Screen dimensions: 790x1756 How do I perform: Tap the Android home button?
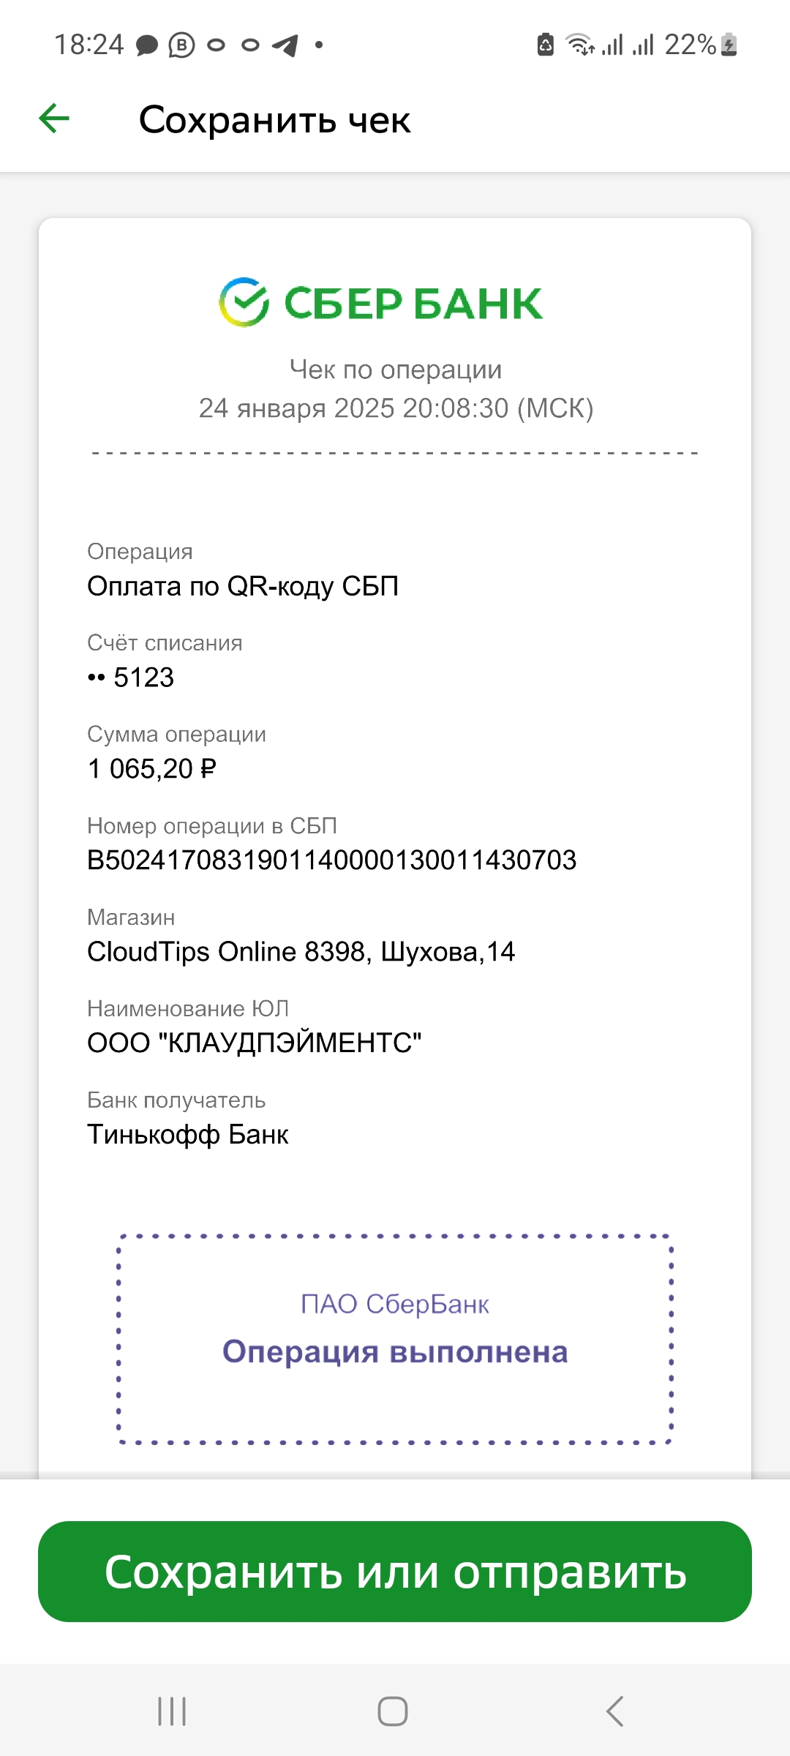point(393,1711)
